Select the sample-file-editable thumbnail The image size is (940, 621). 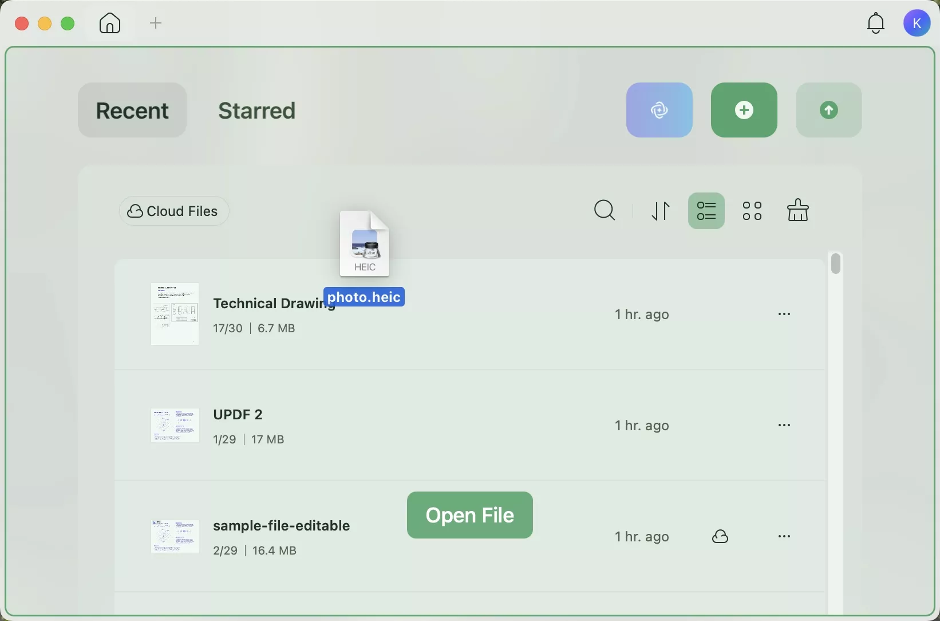pyautogui.click(x=175, y=537)
